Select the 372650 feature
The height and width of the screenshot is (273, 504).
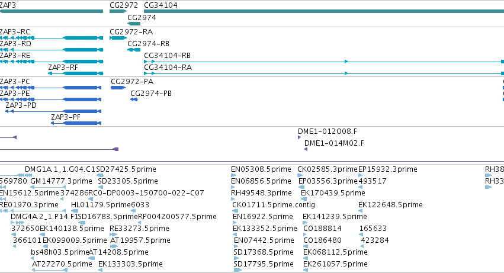(x=13, y=235)
